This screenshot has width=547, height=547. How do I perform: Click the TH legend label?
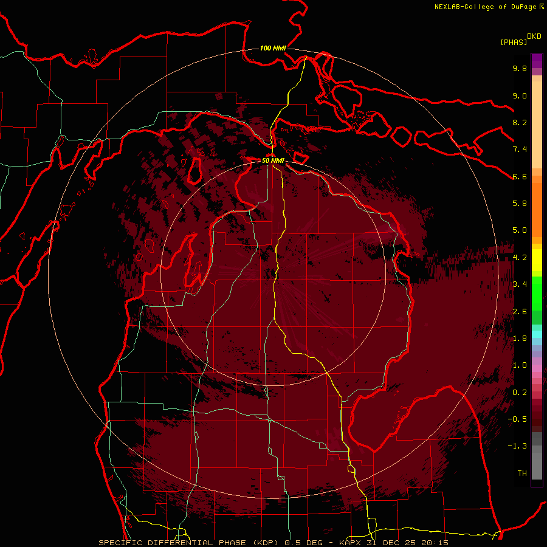click(522, 473)
